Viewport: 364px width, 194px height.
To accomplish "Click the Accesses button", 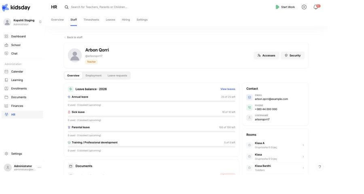I will [x=266, y=55].
